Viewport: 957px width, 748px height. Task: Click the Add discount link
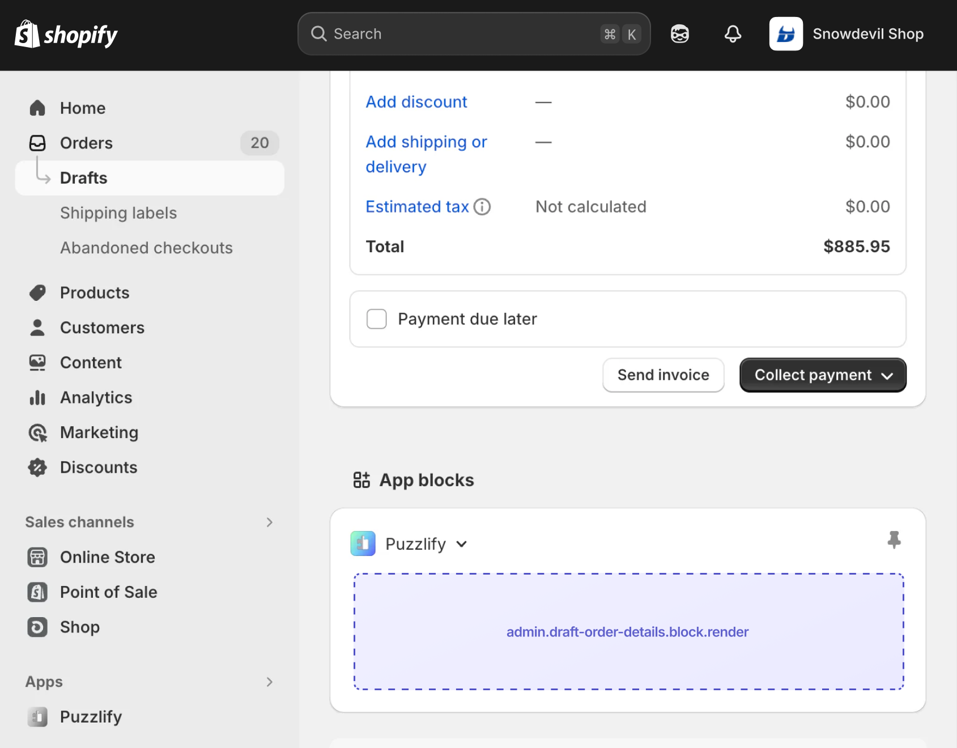[x=416, y=102]
